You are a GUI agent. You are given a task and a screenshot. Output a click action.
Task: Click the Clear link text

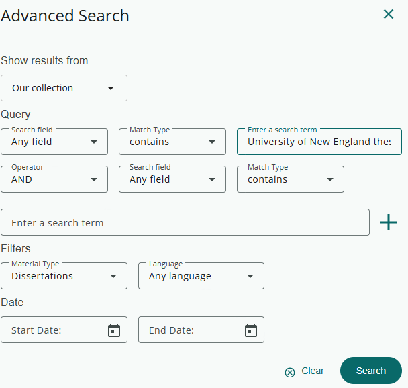pos(313,371)
